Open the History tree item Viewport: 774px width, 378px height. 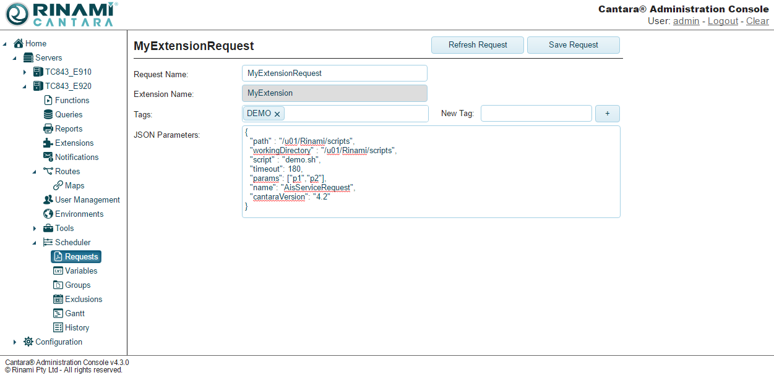point(77,327)
